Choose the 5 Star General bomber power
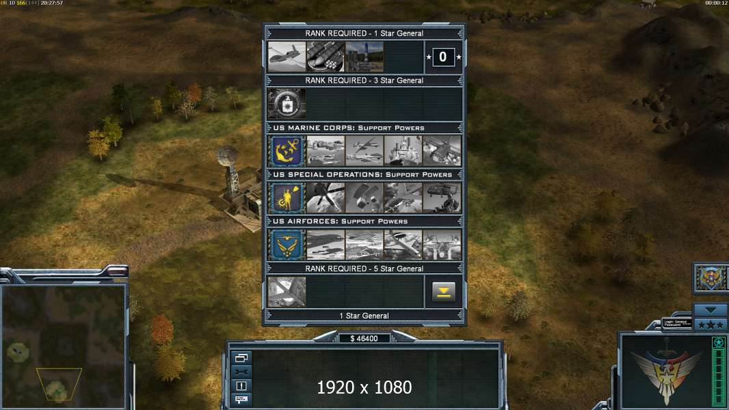 (287, 292)
